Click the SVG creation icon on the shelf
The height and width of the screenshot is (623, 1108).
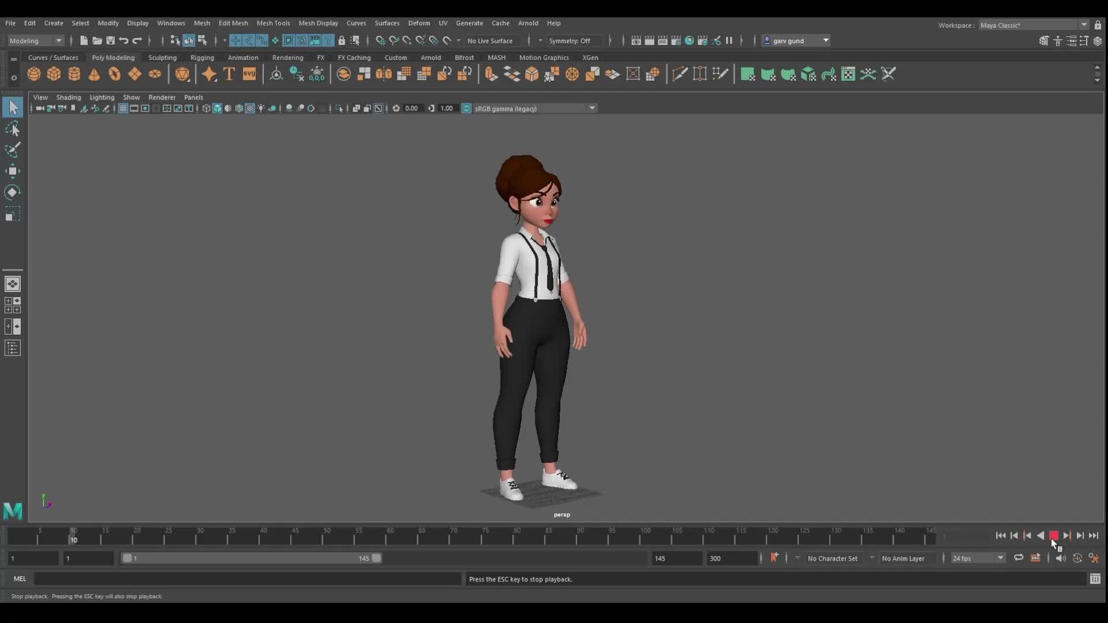click(249, 74)
